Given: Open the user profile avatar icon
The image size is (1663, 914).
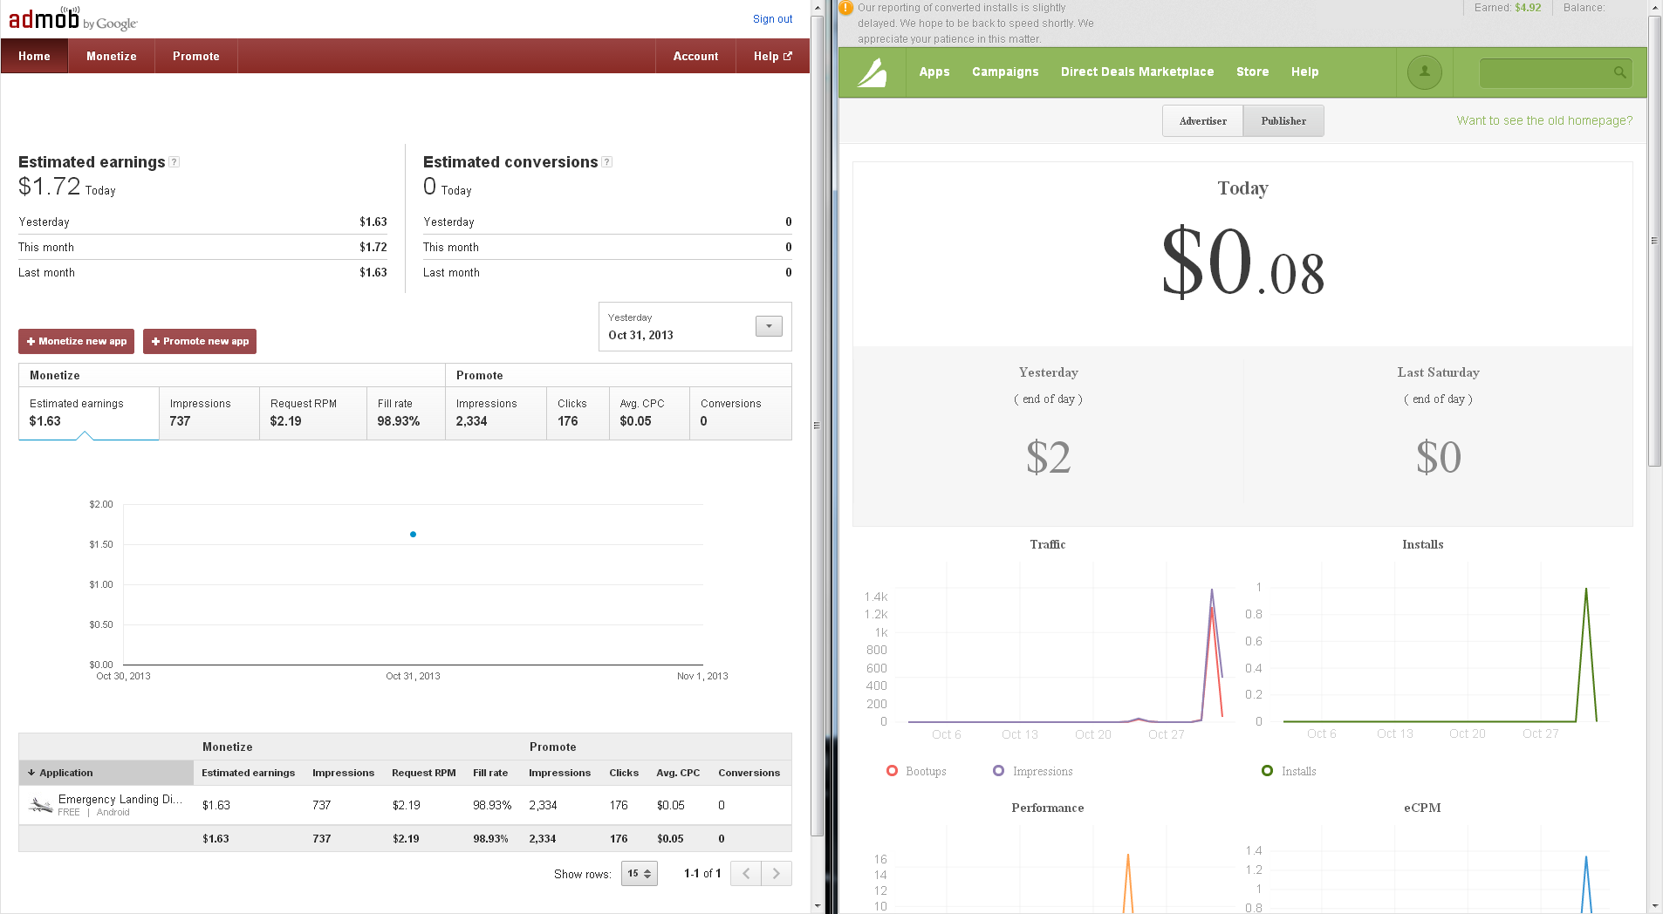Looking at the screenshot, I should [x=1424, y=72].
